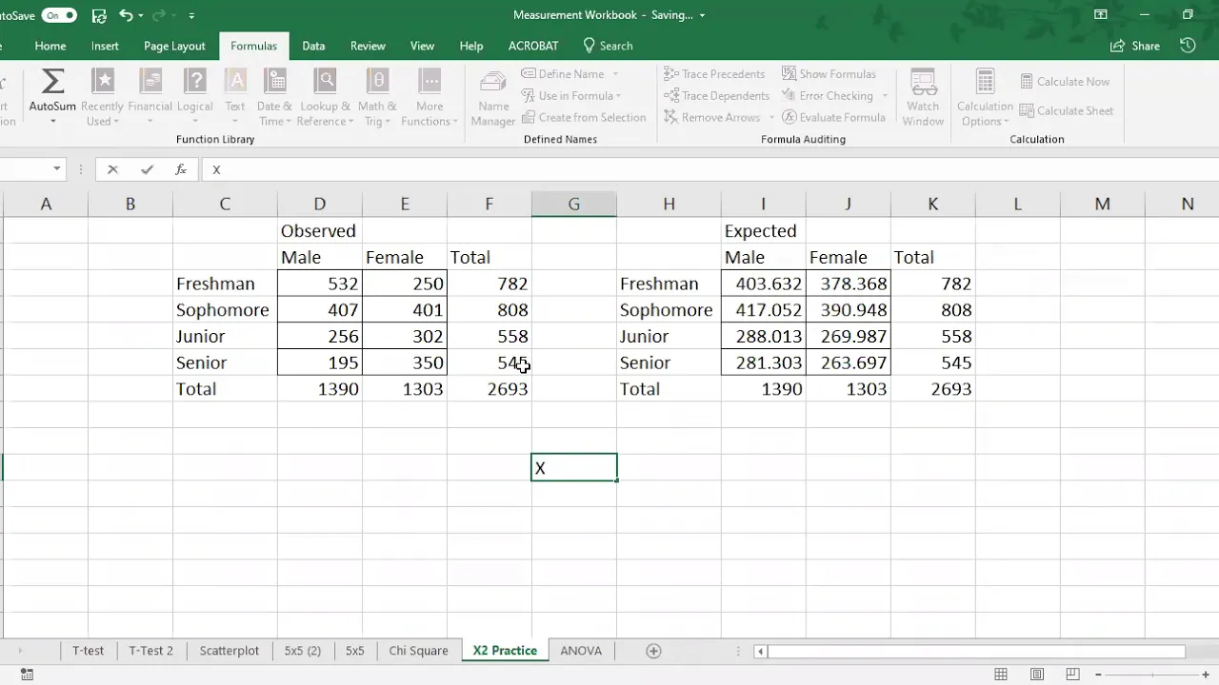The height and width of the screenshot is (685, 1219).
Task: Click Trace Dependents
Action: click(x=716, y=96)
